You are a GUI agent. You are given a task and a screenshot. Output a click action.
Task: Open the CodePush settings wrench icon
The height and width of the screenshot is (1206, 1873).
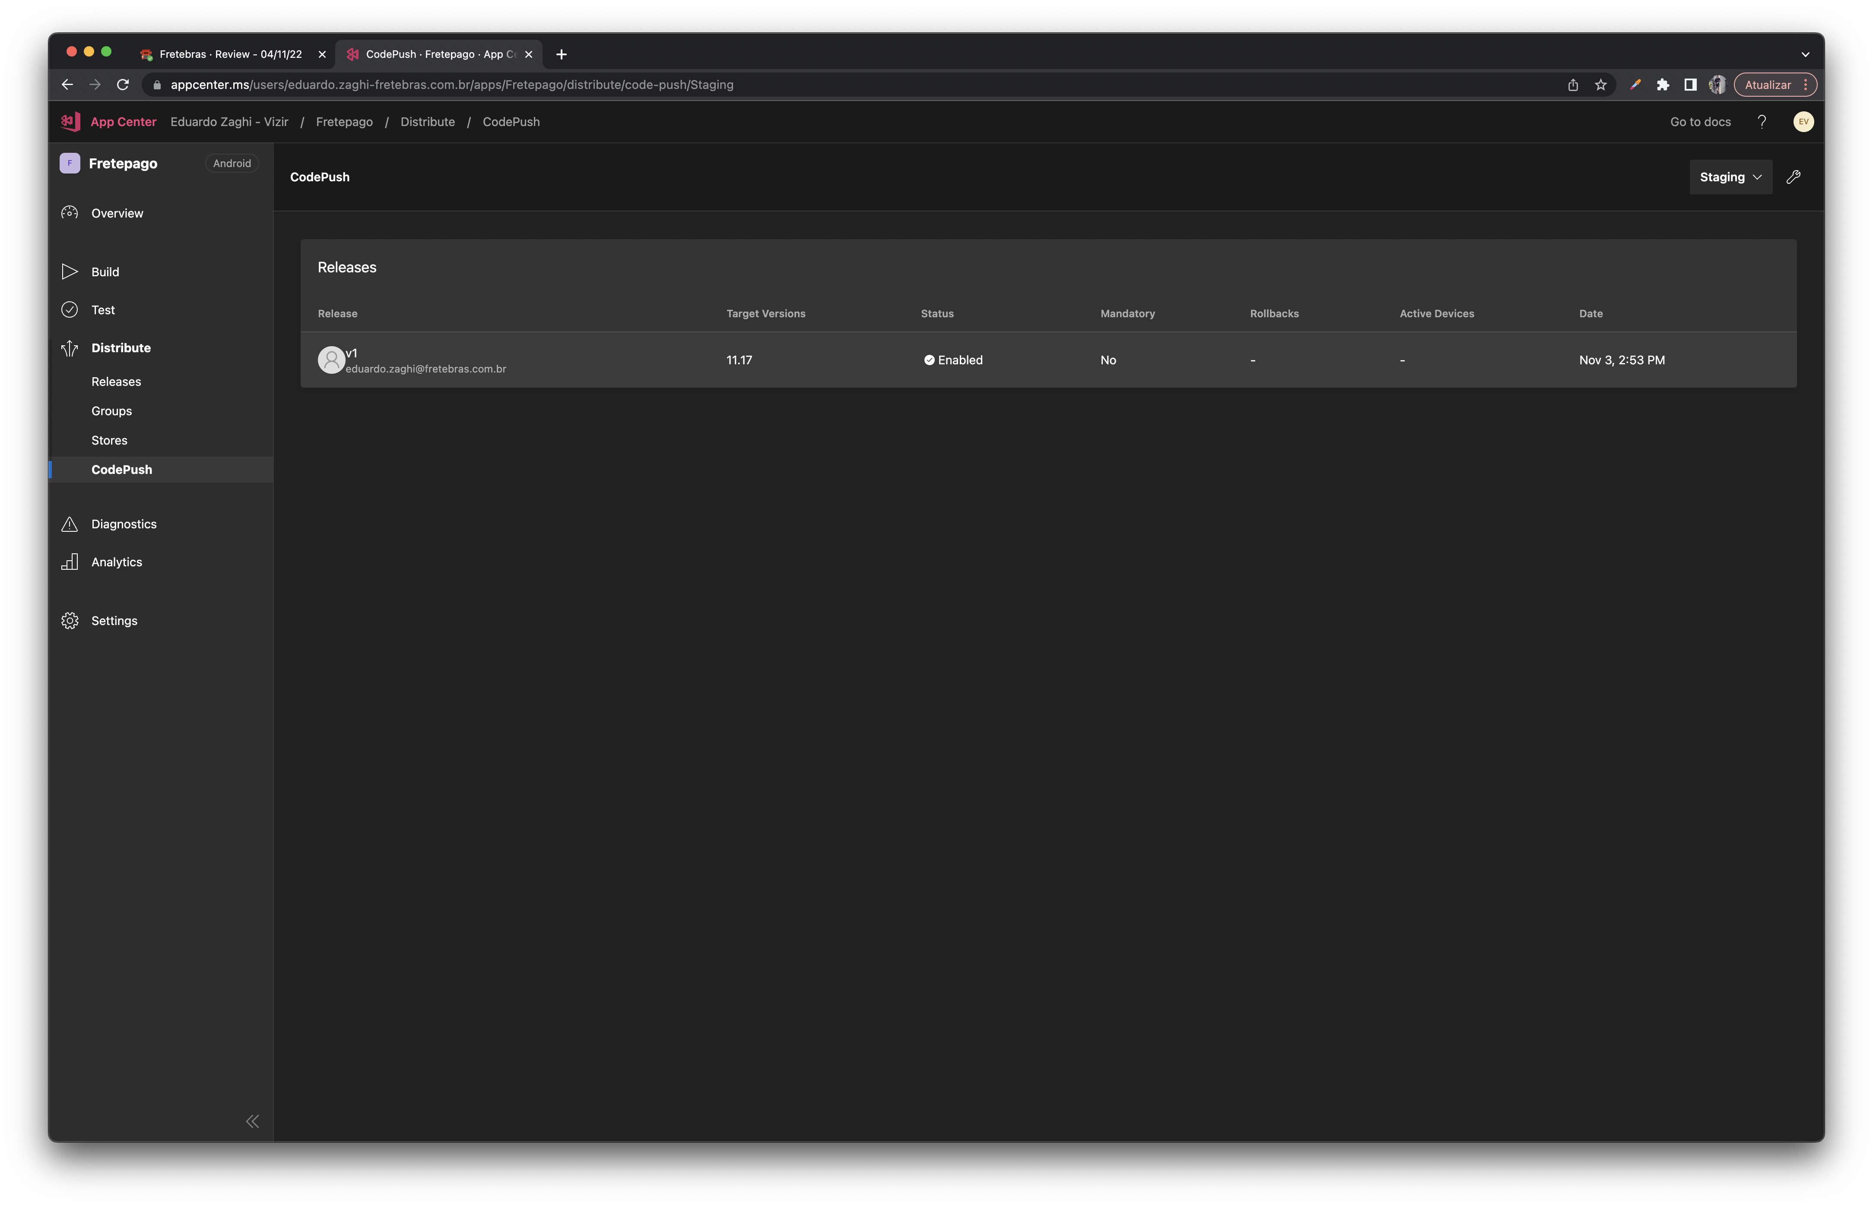1793,177
